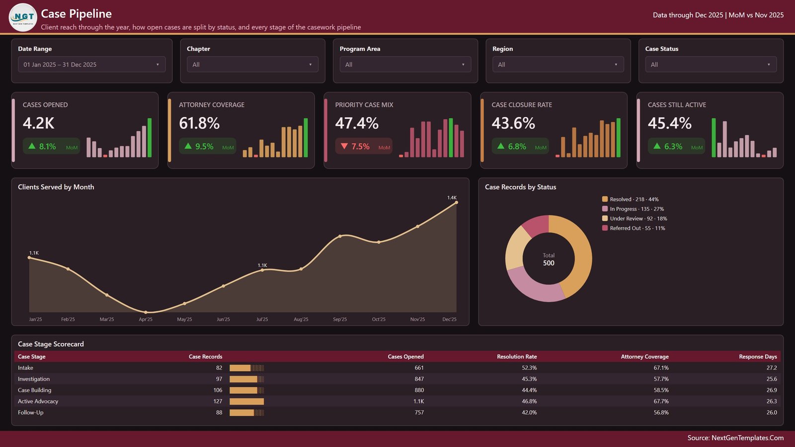Click the In Progress legend swatch
This screenshot has width=795, height=447.
tap(605, 209)
